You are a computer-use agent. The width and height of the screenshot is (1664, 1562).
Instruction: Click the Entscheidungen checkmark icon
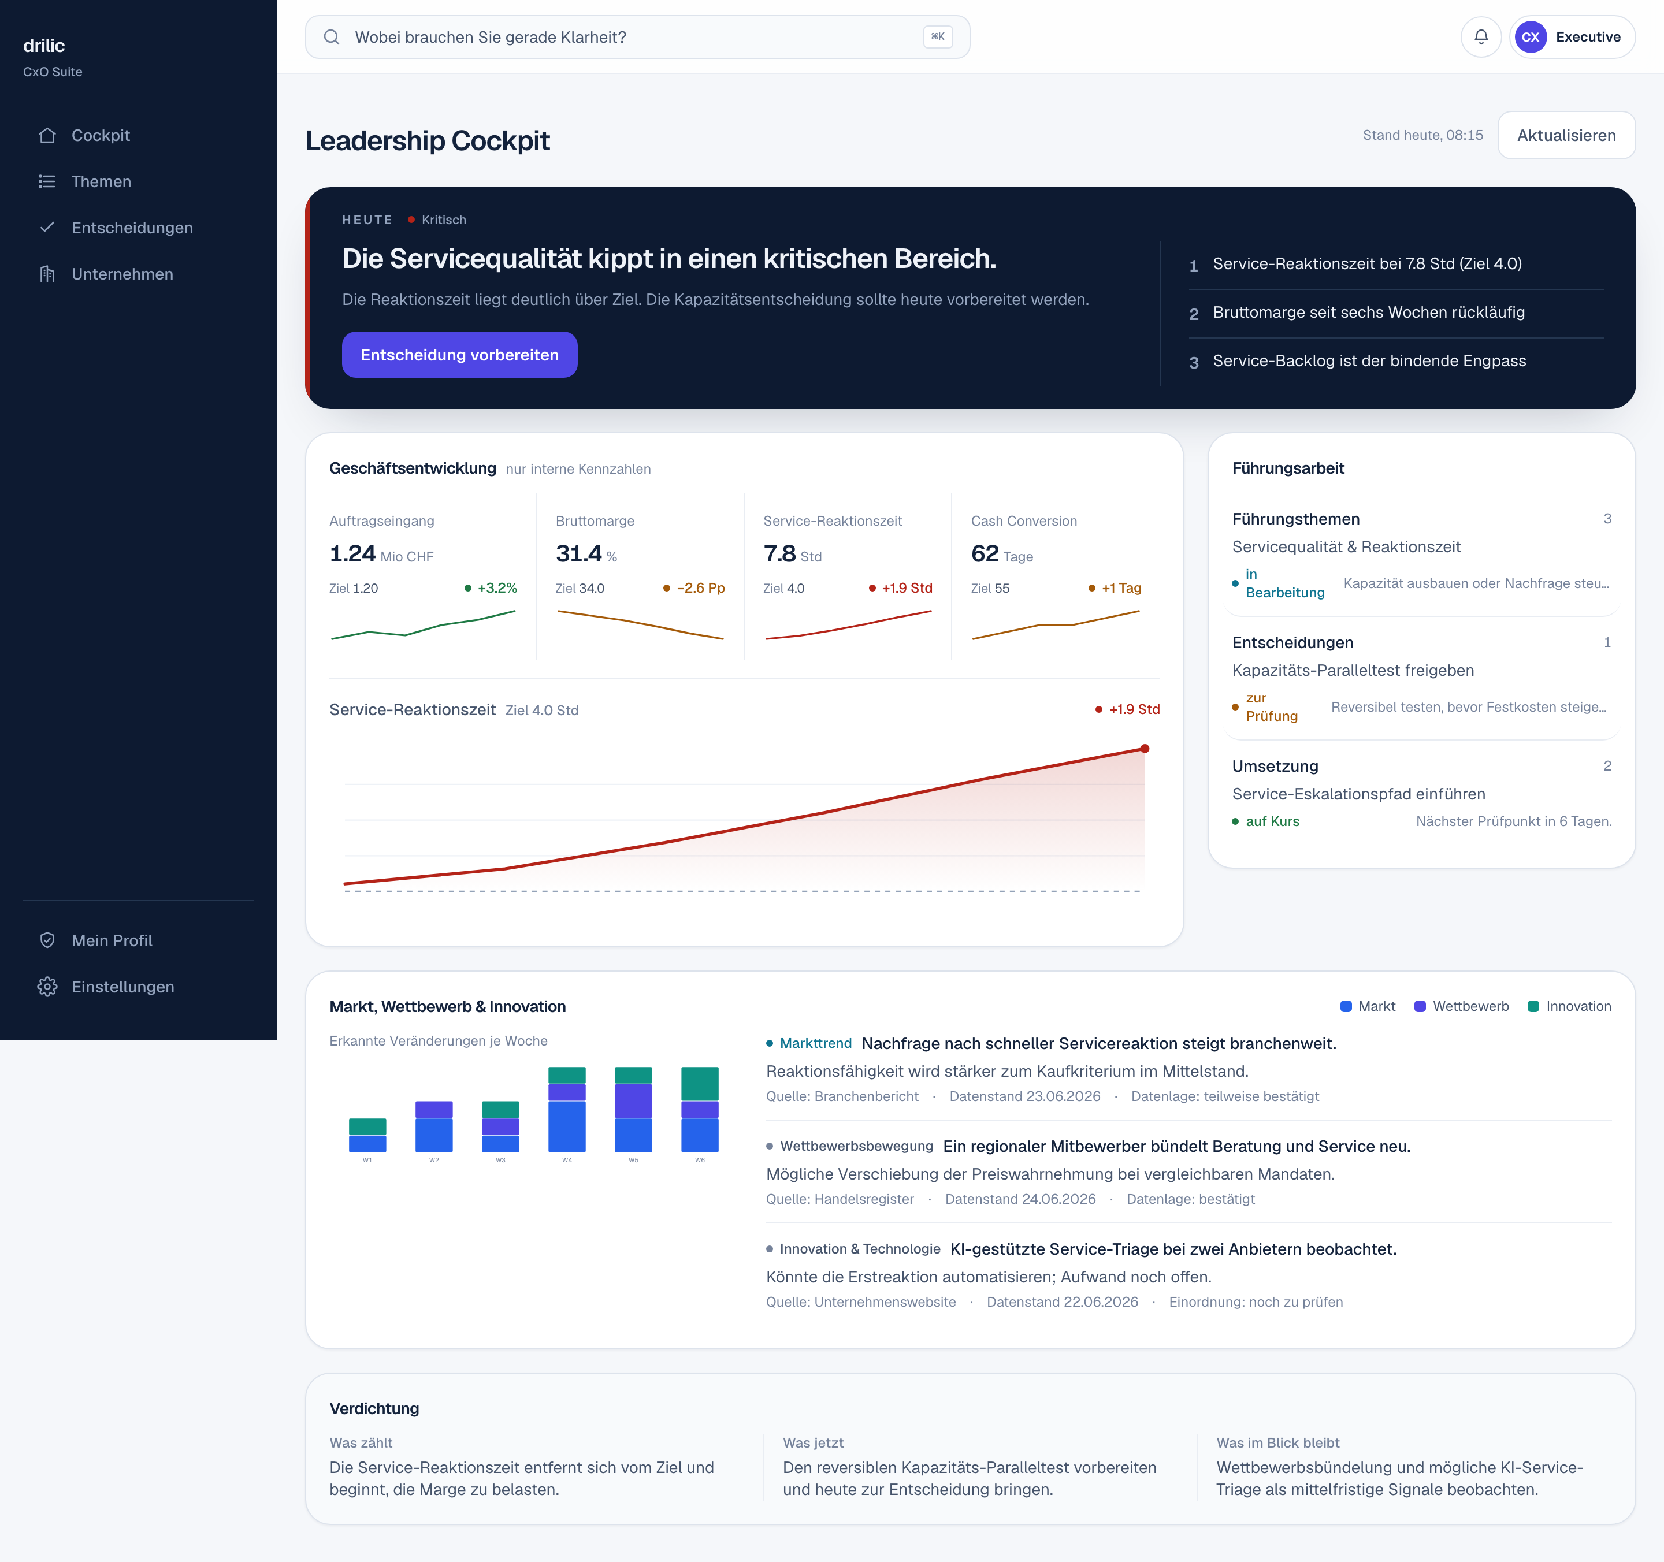pos(48,228)
